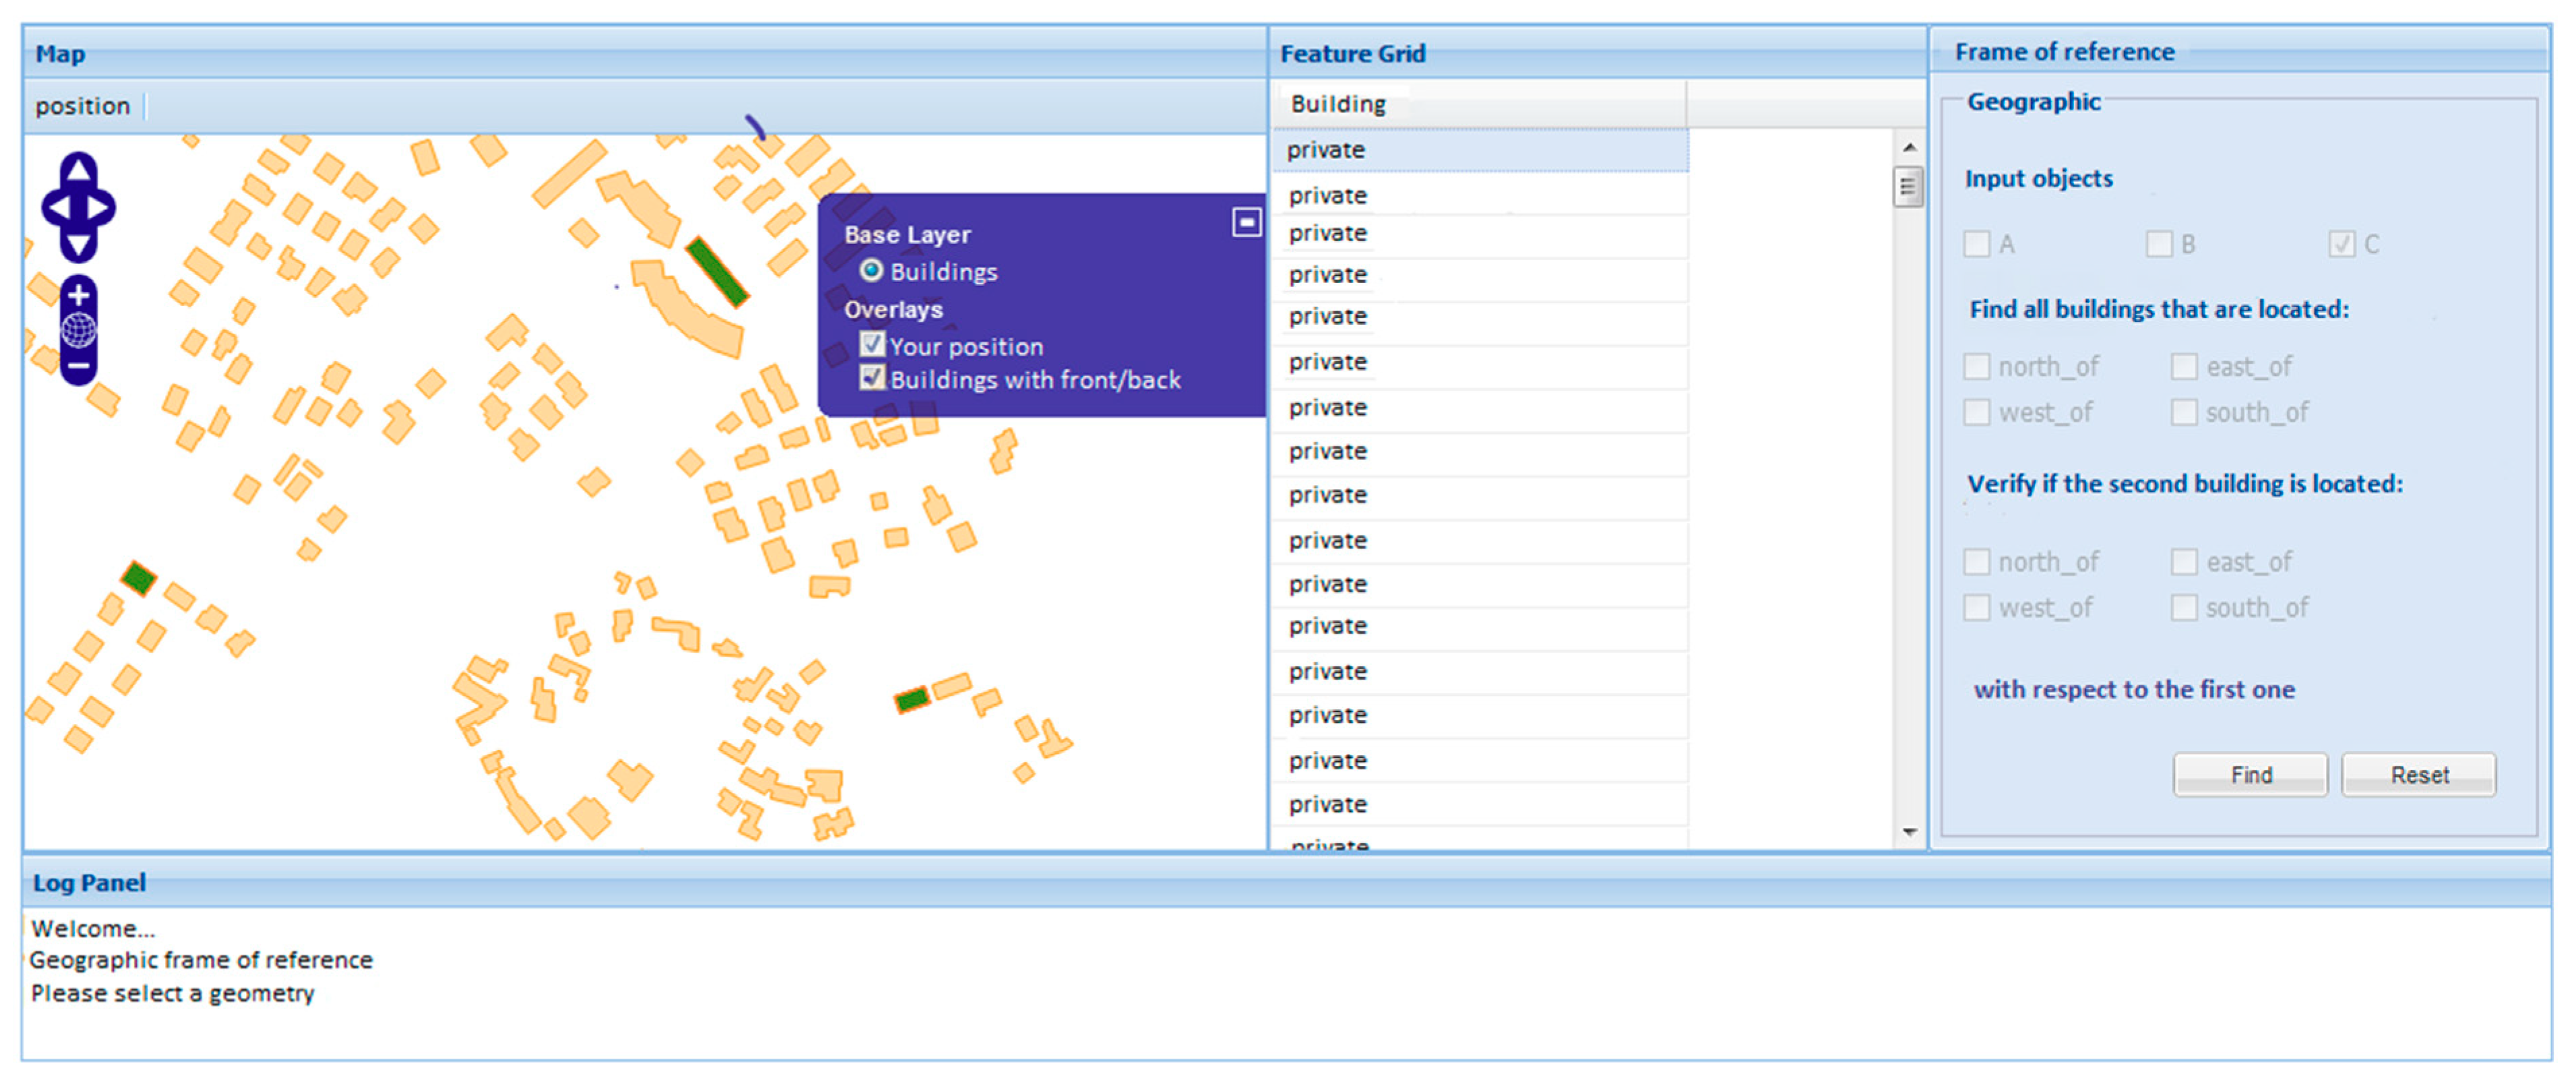2576x1086 pixels.
Task: Pan the map down with the arrow control
Action: point(78,245)
